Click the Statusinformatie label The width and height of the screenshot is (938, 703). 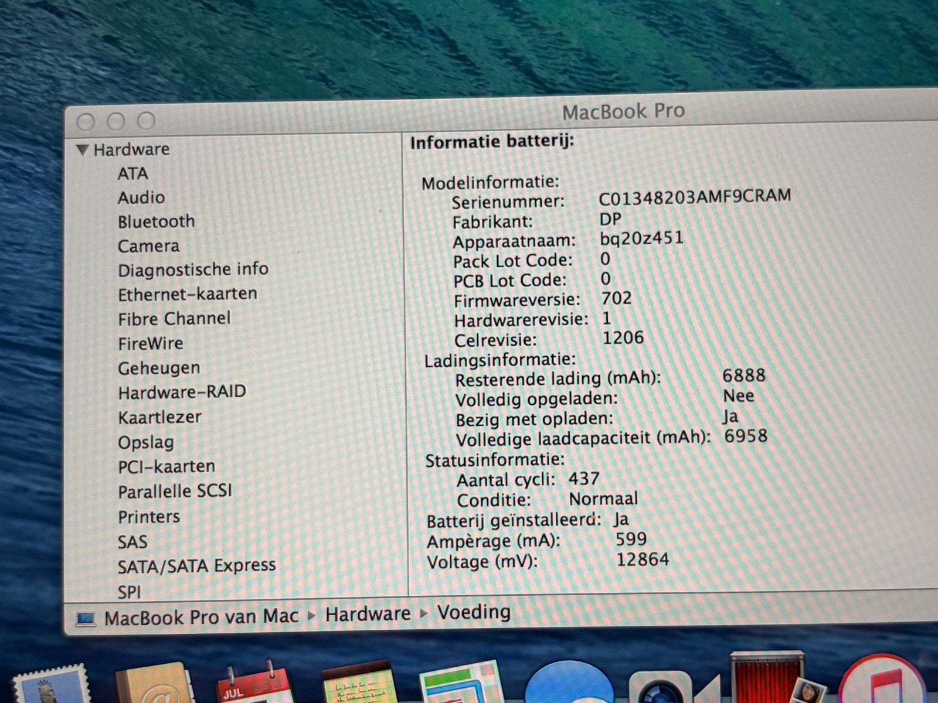(495, 460)
